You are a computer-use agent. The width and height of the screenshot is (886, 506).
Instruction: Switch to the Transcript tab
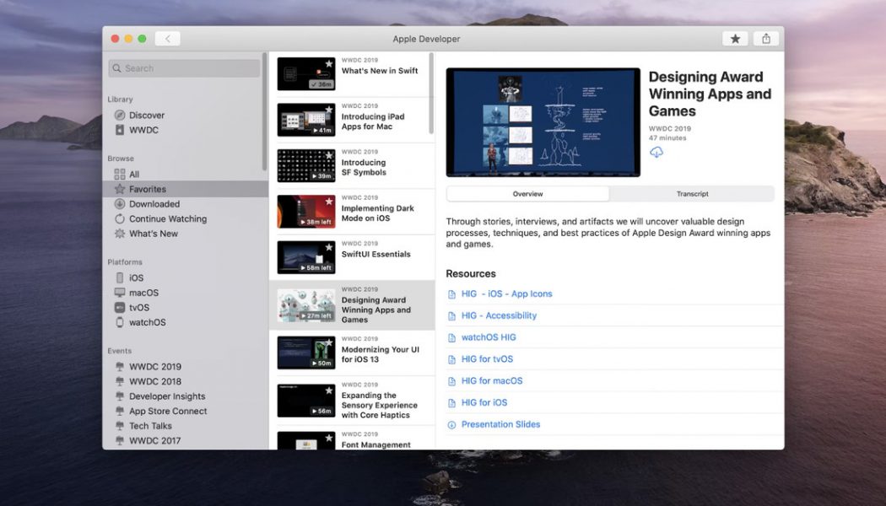(692, 193)
